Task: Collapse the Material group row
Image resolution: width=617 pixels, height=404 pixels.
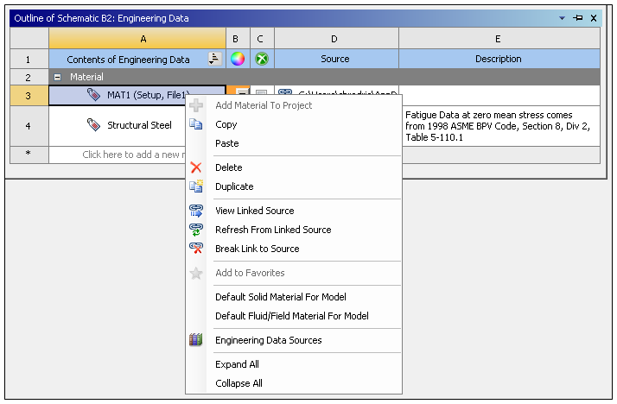Action: click(57, 77)
